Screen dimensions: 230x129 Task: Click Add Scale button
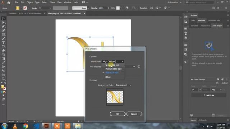coord(209,95)
